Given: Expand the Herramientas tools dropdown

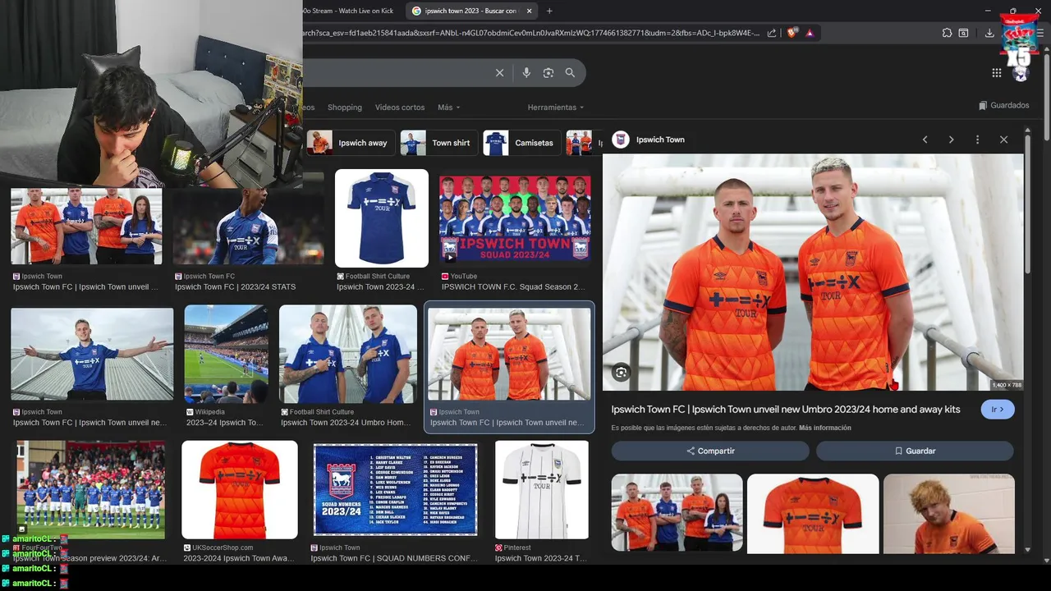Looking at the screenshot, I should 556,108.
